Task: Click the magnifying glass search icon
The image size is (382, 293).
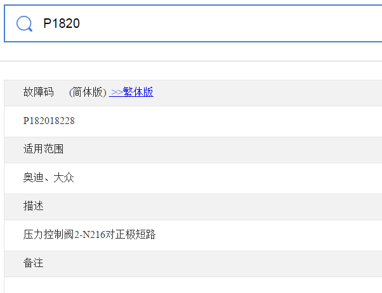Action: coord(24,23)
